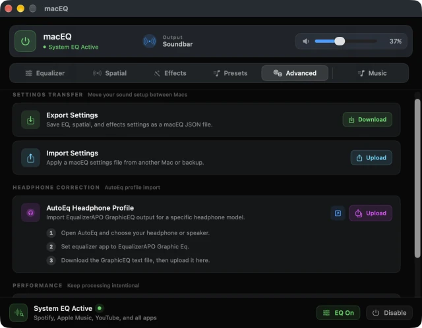Select the Advanced tab
Image resolution: width=422 pixels, height=328 pixels.
pyautogui.click(x=295, y=73)
